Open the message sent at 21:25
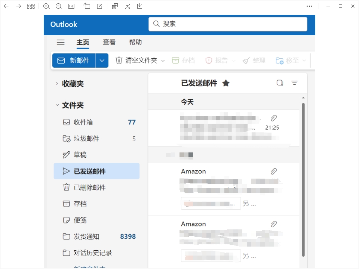 click(224, 128)
